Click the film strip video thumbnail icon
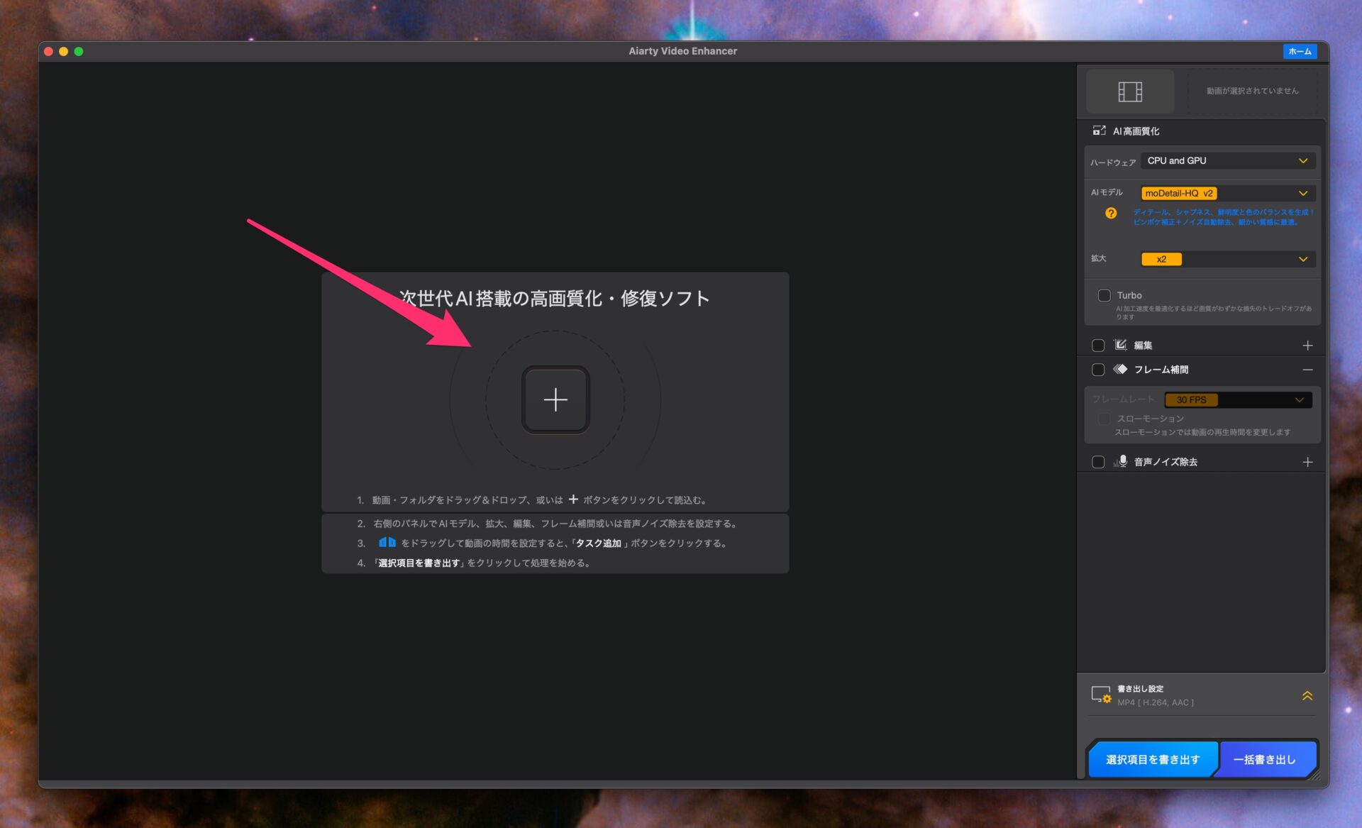The height and width of the screenshot is (828, 1362). pyautogui.click(x=1130, y=92)
